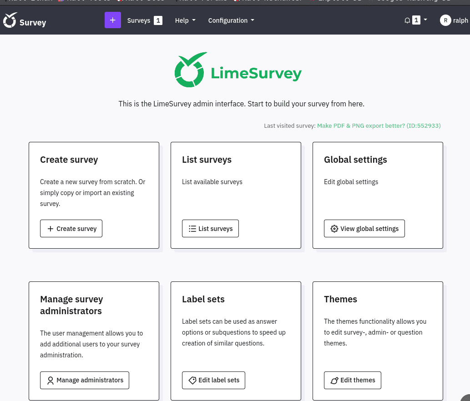This screenshot has width=470, height=401.
Task: Expand the Help dropdown menu
Action: pyautogui.click(x=185, y=20)
